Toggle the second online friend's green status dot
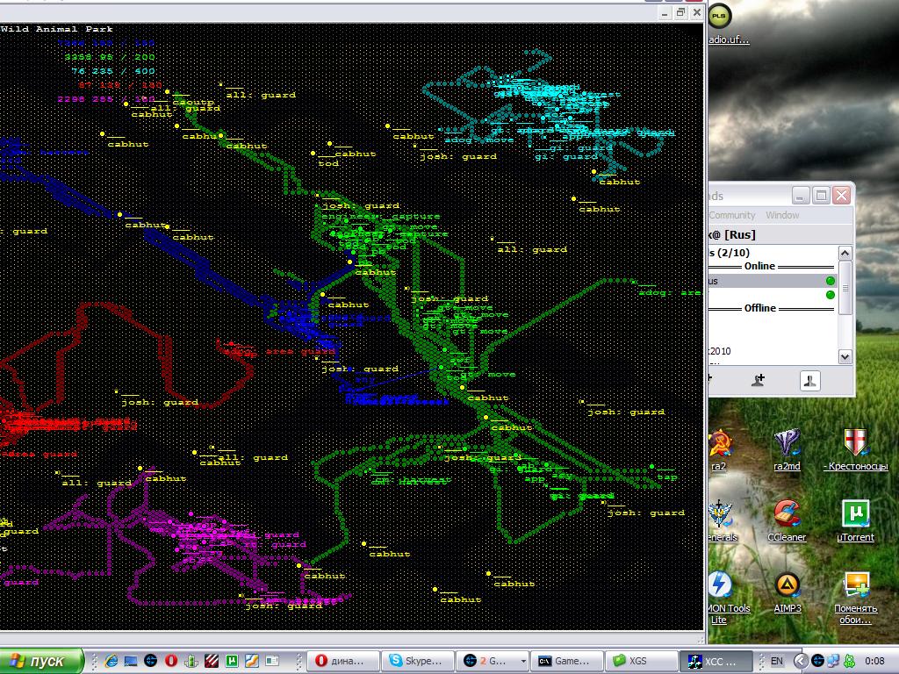899x674 pixels. [x=830, y=295]
